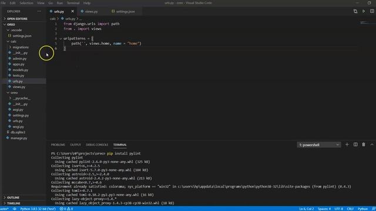
Task: Activate the urls.py editor tab
Action: pos(59,12)
